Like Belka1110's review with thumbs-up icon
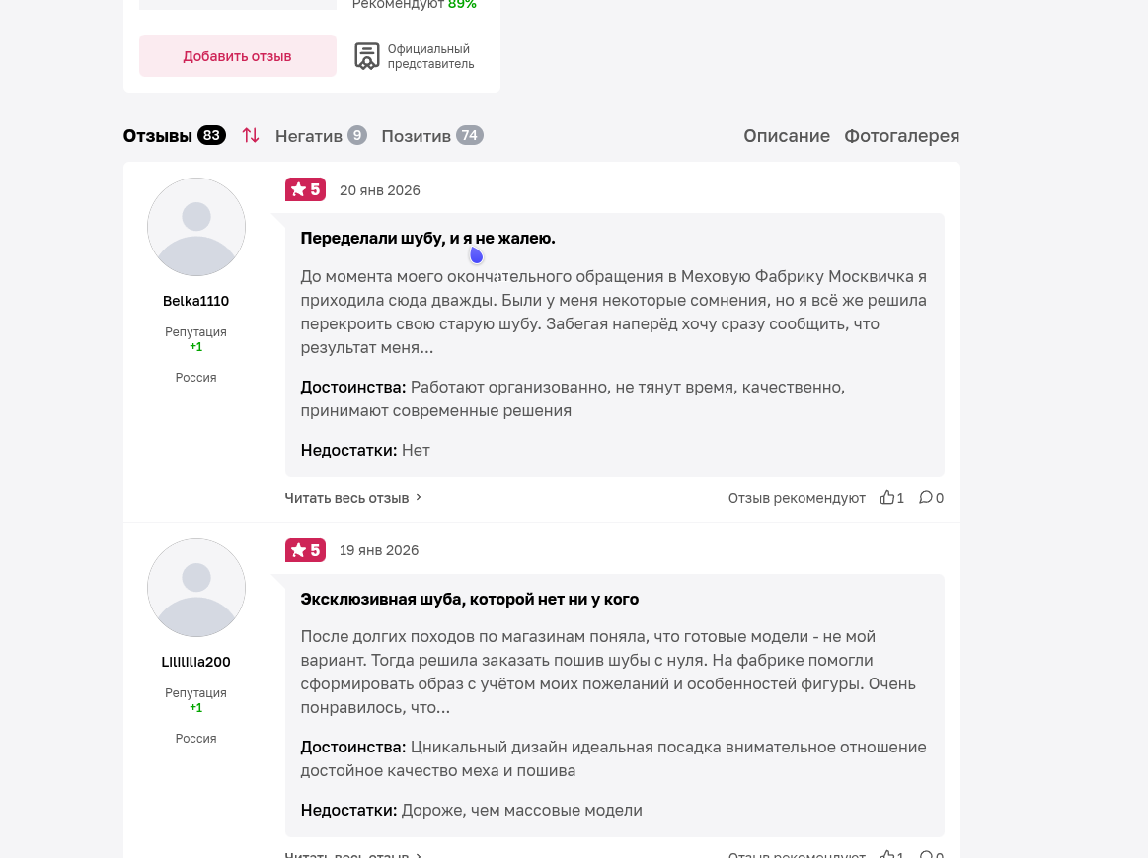The image size is (1148, 858). (886, 498)
